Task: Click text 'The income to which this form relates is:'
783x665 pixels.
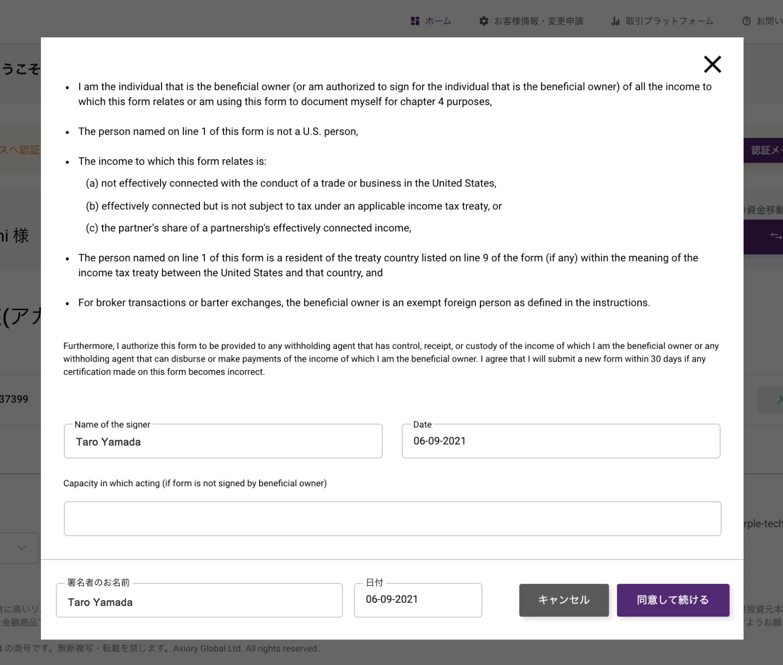Action: click(172, 161)
